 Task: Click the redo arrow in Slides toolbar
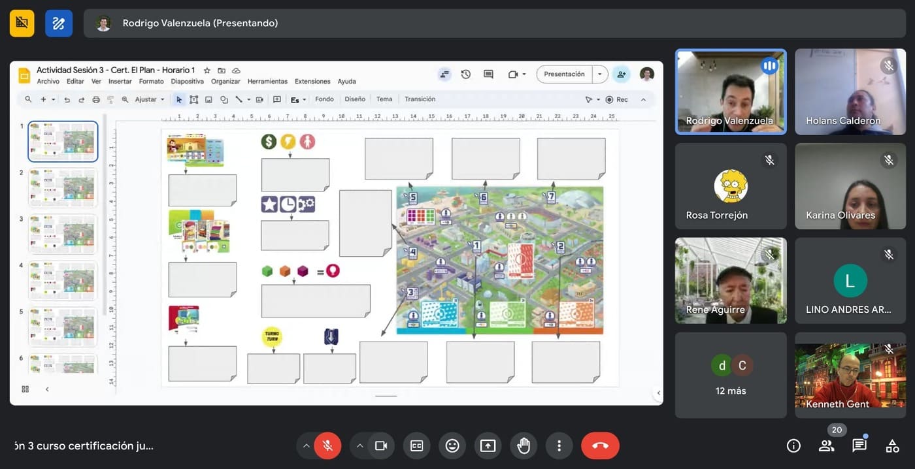81,99
